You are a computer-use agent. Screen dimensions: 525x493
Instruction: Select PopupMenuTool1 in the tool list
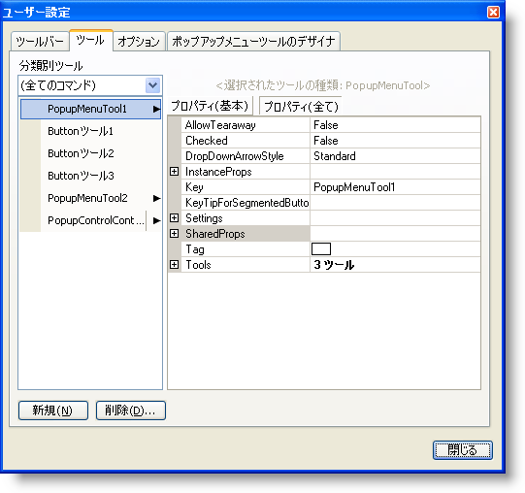click(x=91, y=109)
